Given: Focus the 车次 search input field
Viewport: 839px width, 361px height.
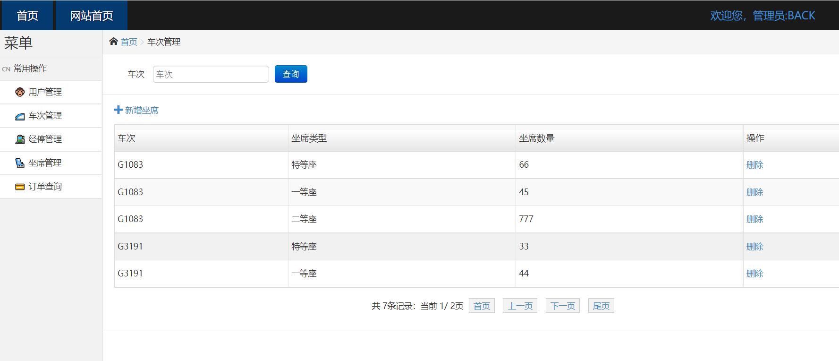Looking at the screenshot, I should pyautogui.click(x=211, y=74).
